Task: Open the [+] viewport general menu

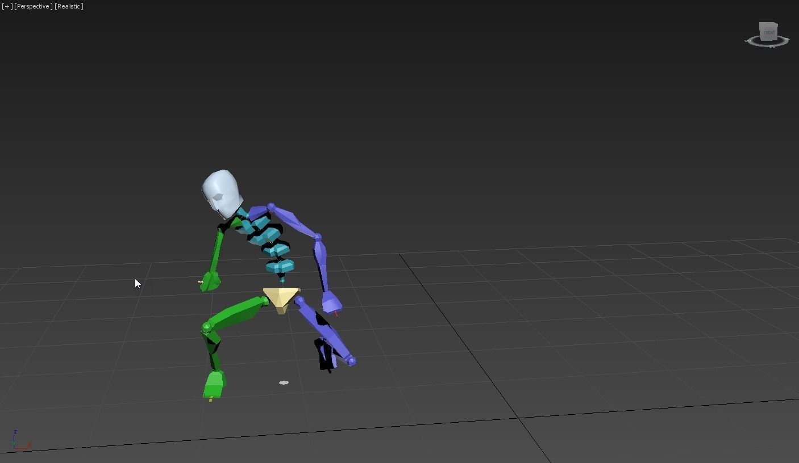Action: pyautogui.click(x=7, y=6)
